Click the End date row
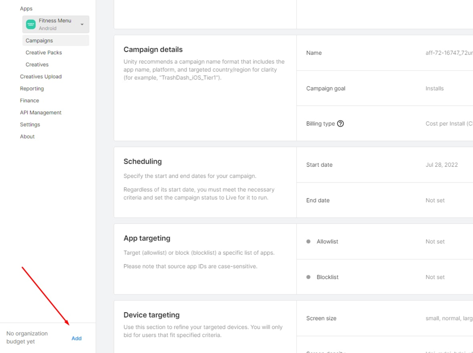 click(385, 200)
